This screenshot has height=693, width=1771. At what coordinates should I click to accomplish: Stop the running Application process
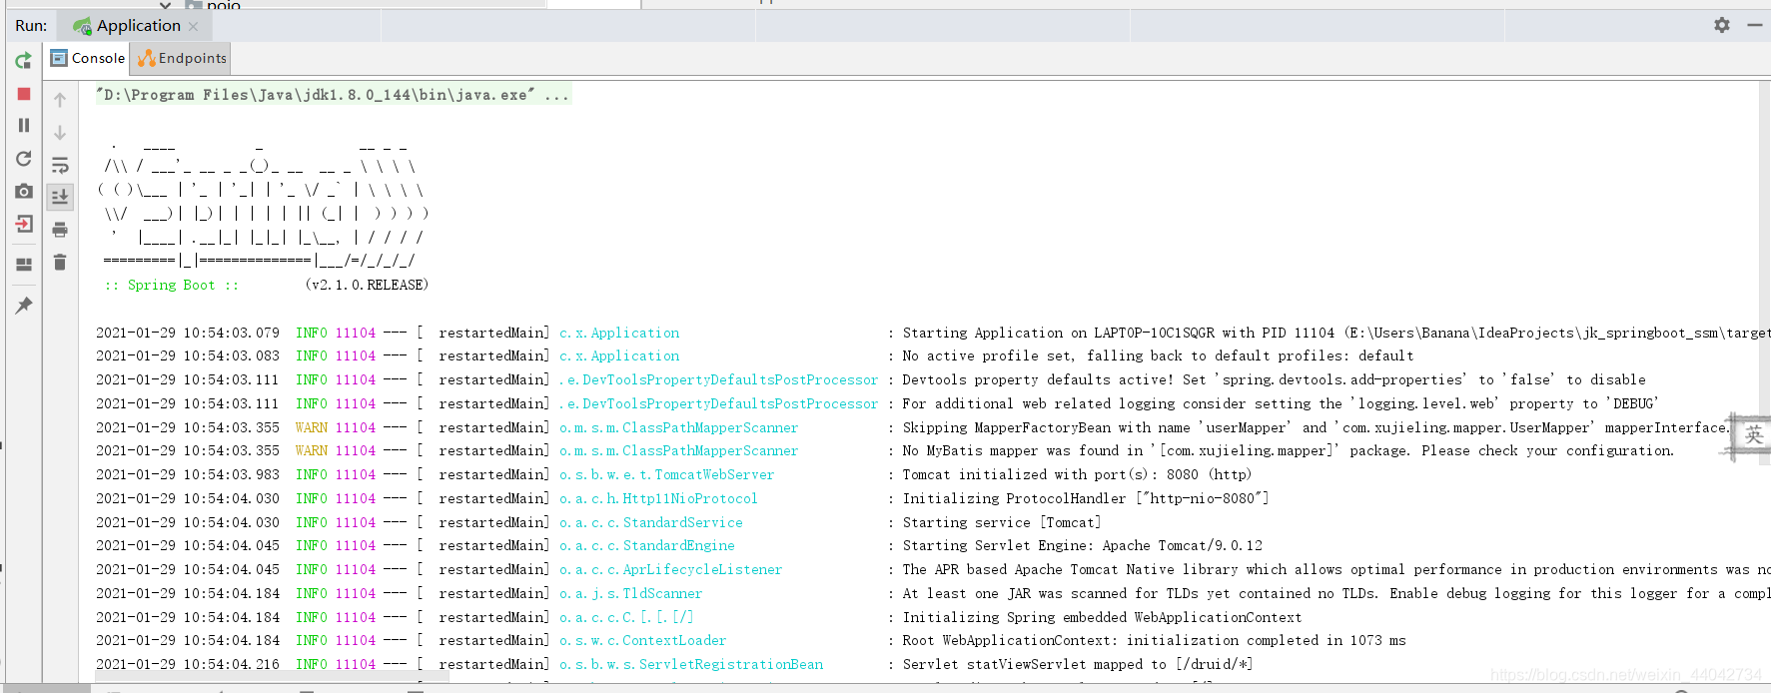point(24,94)
